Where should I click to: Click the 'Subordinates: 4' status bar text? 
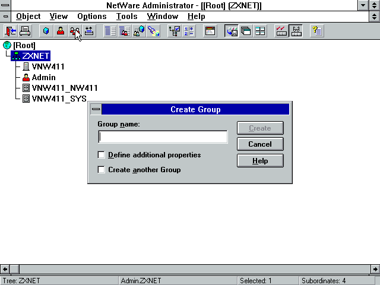(x=323, y=281)
